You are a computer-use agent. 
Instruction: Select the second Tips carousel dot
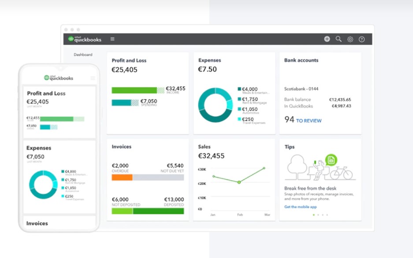[318, 215]
